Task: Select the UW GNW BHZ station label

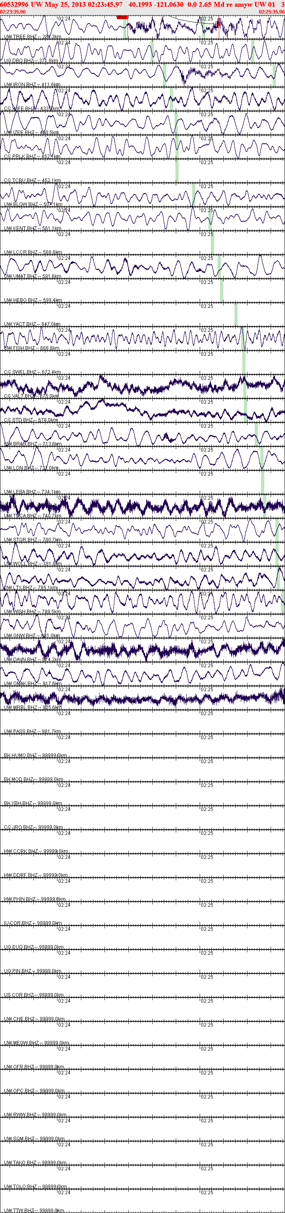Action: point(32,636)
